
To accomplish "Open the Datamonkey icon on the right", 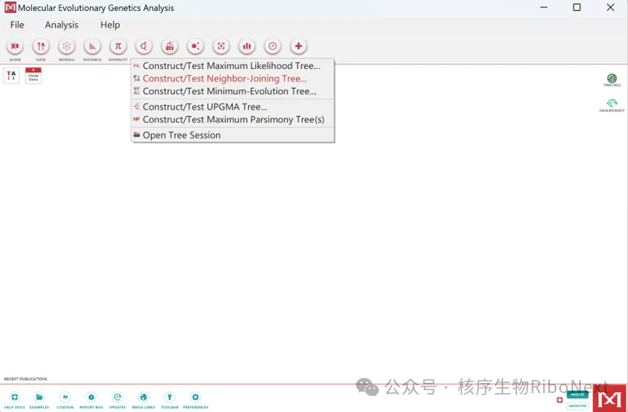I will coord(611,105).
